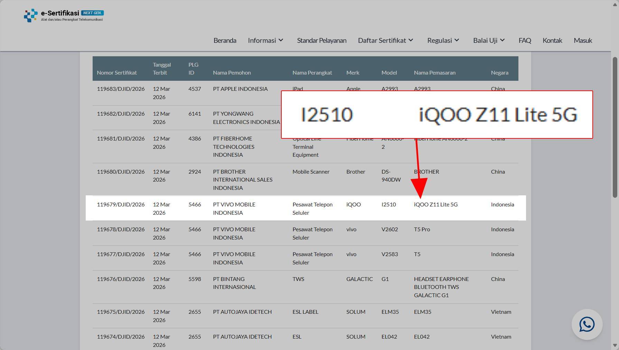This screenshot has width=619, height=350.
Task: Click the Model column header
Action: coord(389,72)
